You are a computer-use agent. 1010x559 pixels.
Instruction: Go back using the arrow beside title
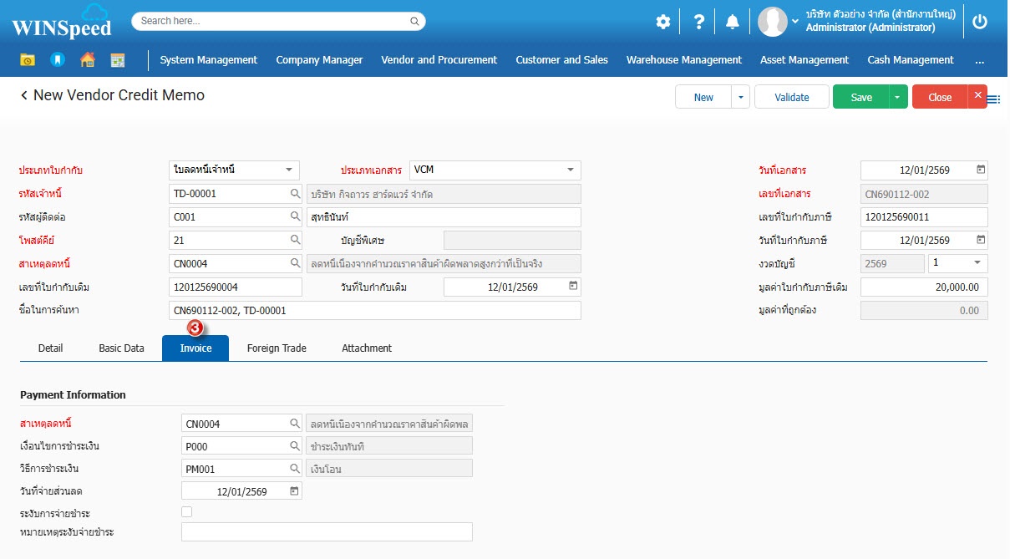tap(24, 96)
